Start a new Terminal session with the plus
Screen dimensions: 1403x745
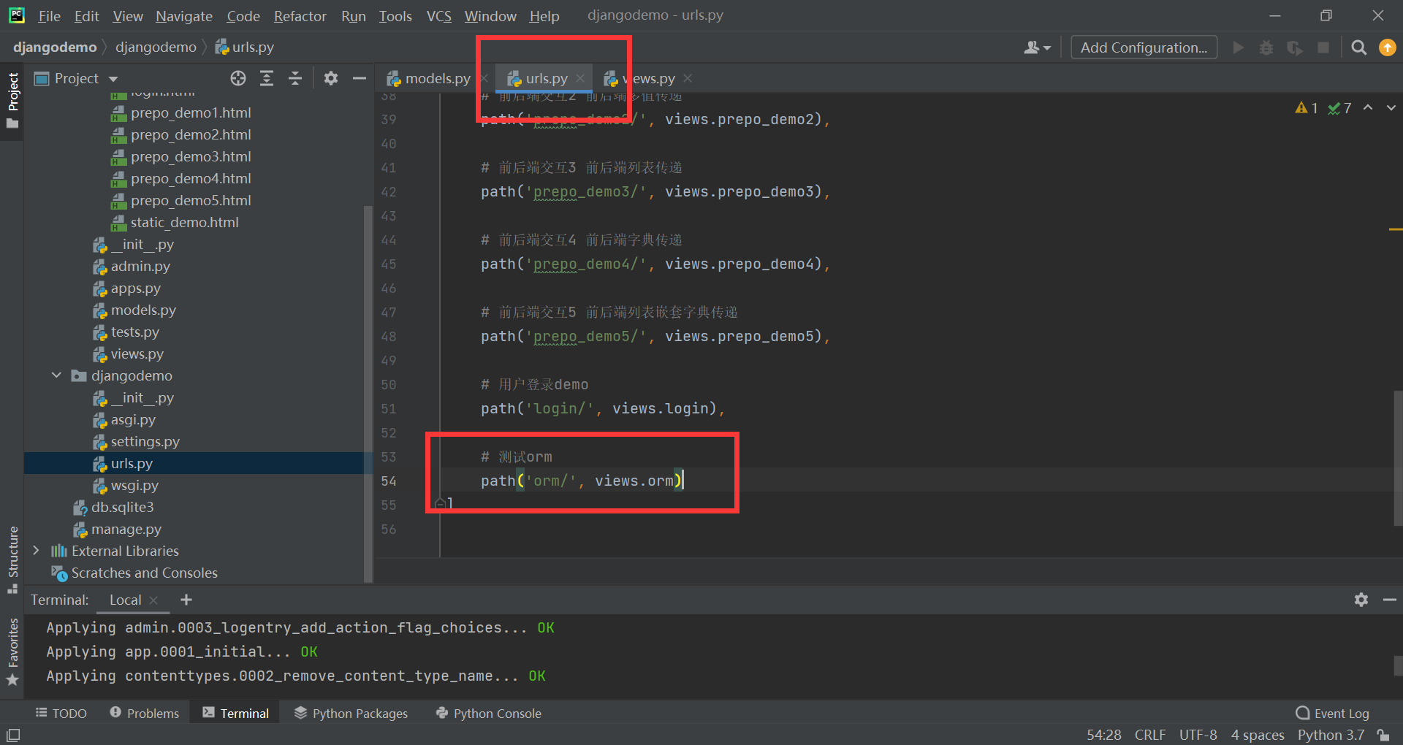tap(186, 600)
